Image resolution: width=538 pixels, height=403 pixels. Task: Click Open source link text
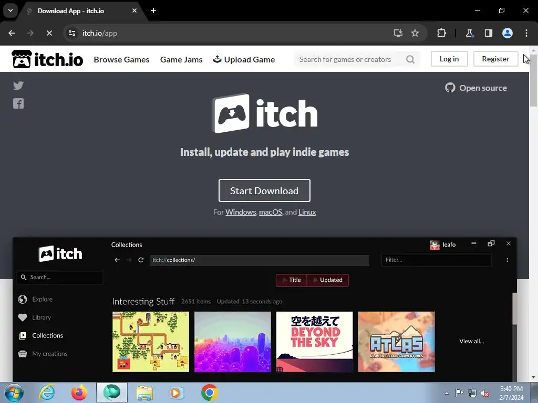pyautogui.click(x=483, y=88)
